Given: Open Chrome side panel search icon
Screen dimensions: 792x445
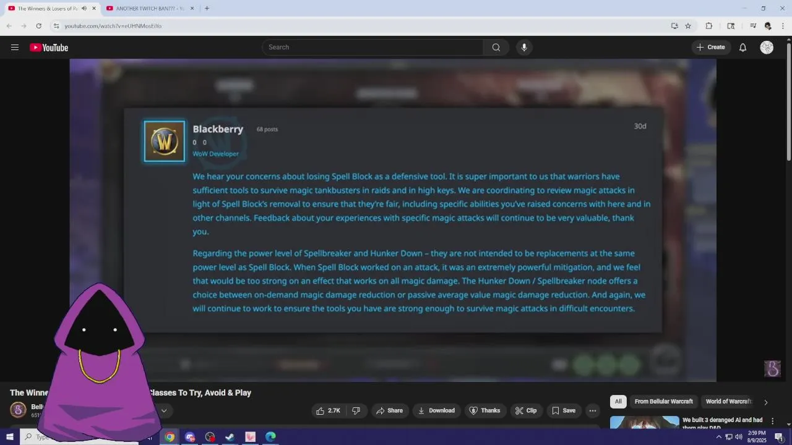Looking at the screenshot, I should (x=731, y=26).
